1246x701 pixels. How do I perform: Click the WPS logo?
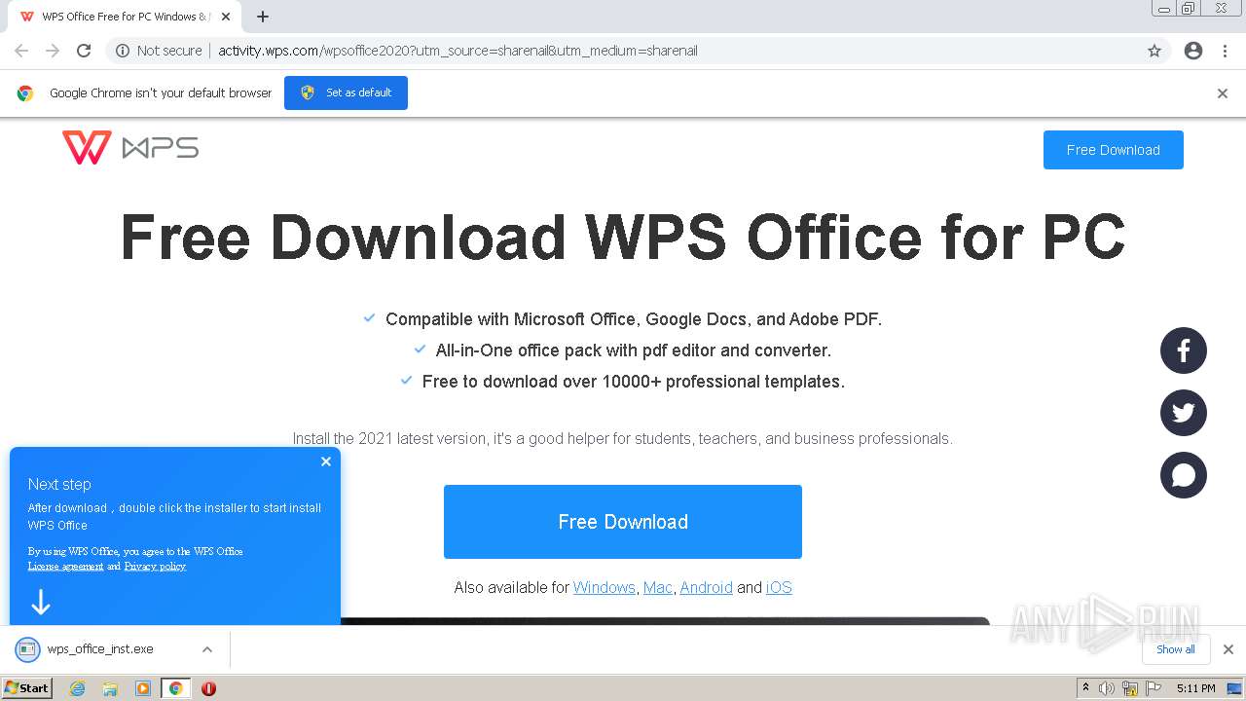pyautogui.click(x=130, y=148)
